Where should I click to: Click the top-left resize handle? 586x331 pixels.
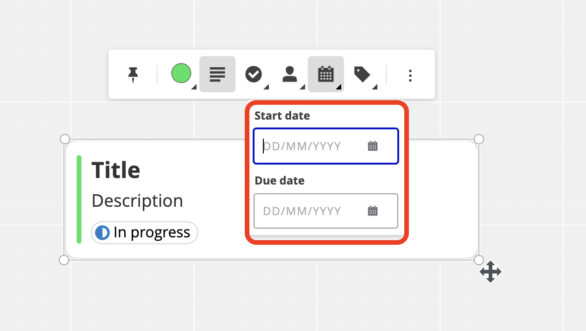65,139
